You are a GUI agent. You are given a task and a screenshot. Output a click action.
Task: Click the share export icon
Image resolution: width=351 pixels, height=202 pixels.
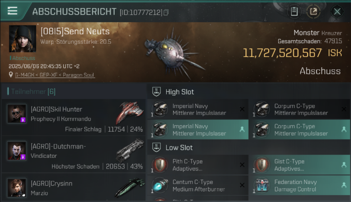313,12
